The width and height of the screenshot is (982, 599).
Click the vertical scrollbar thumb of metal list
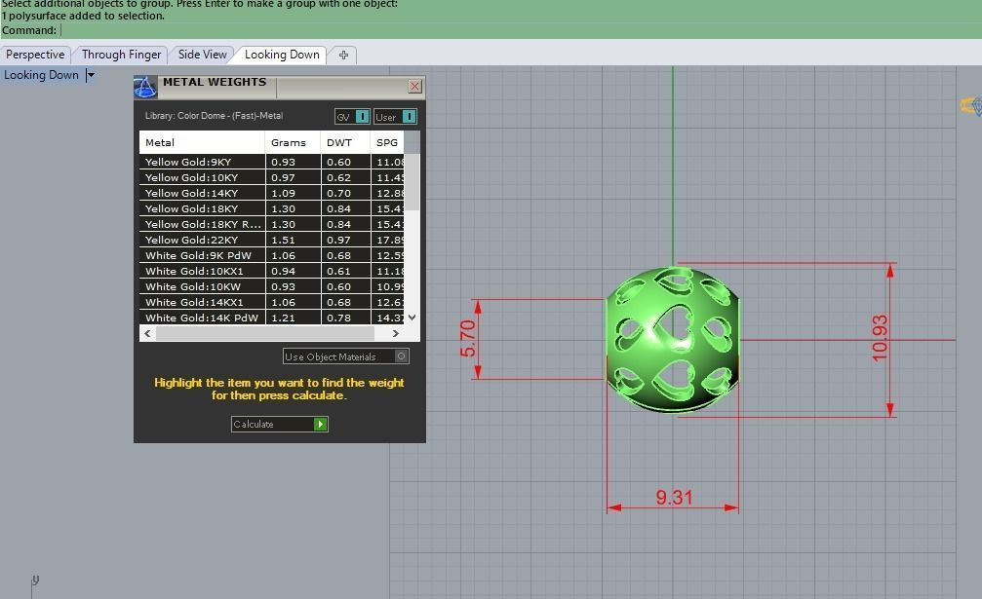(412, 181)
